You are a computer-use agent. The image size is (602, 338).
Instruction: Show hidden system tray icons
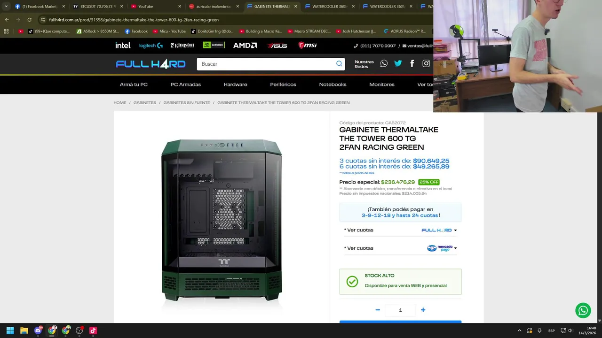point(519,330)
